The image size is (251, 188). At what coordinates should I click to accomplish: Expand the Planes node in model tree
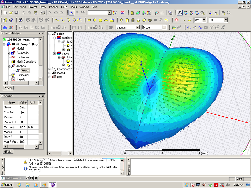pos(50,73)
